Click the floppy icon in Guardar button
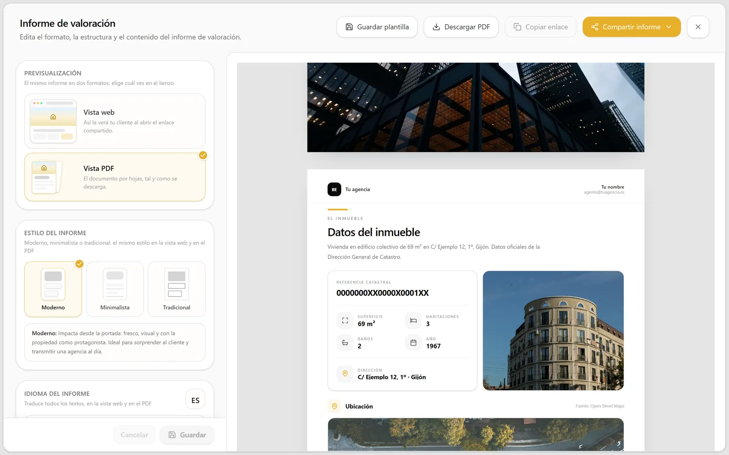Screen dimensions: 729x455 (172, 435)
